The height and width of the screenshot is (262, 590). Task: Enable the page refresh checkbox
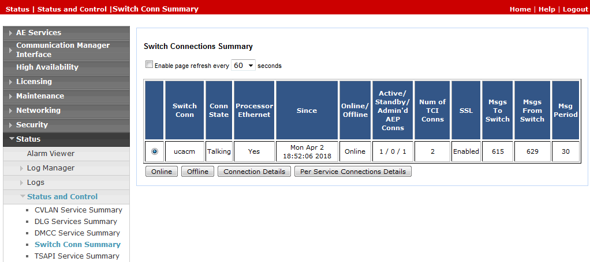(x=149, y=65)
